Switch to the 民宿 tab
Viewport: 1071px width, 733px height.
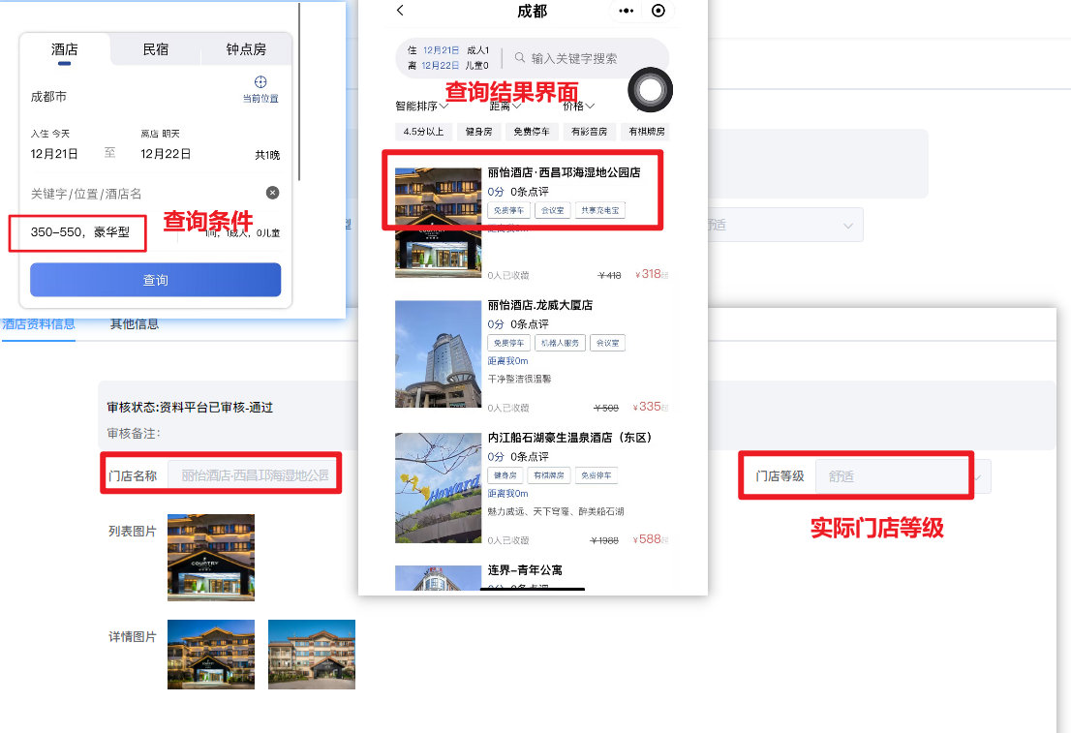[156, 49]
